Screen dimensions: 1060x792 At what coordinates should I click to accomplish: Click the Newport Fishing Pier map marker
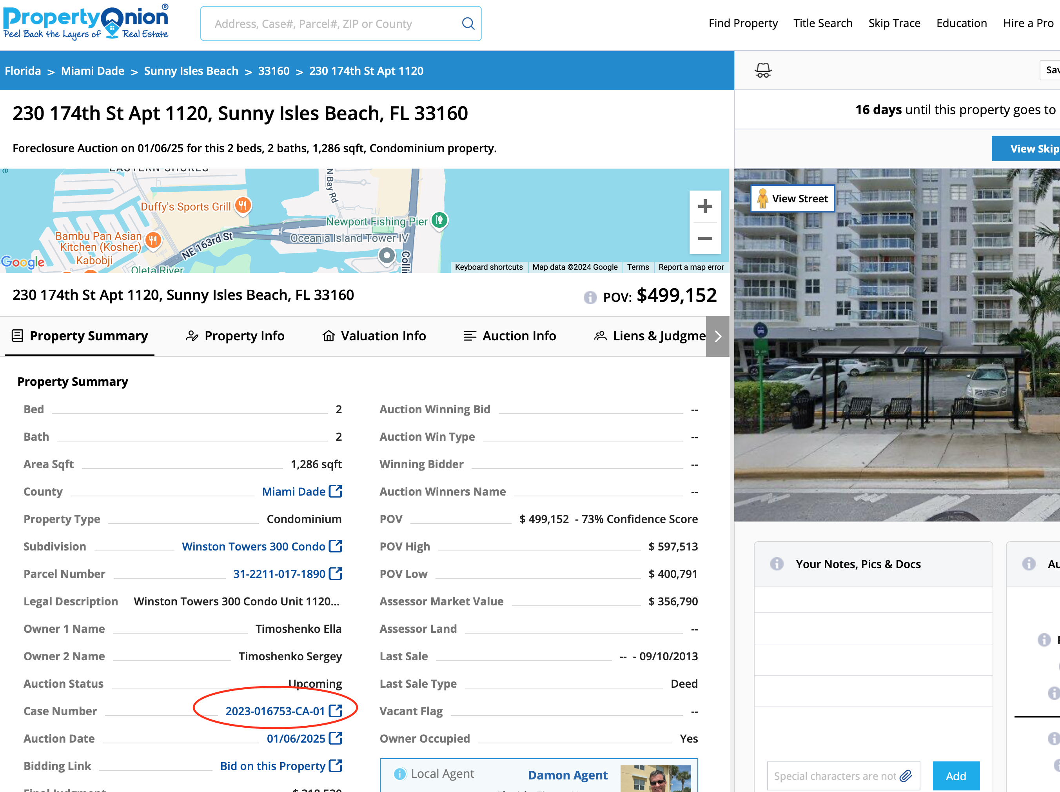[x=439, y=220]
